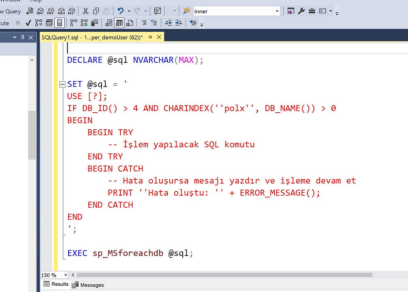This screenshot has width=408, height=292.
Task: Toggle auto-hide pin on the left panel
Action: pyautogui.click(x=23, y=37)
